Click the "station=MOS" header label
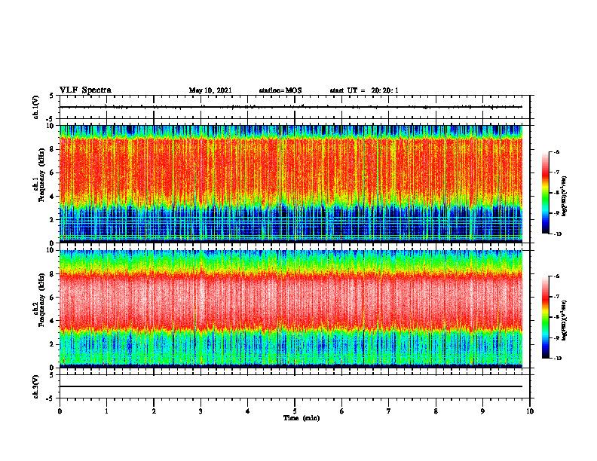Image resolution: width=597 pixels, height=461 pixels. coord(280,90)
